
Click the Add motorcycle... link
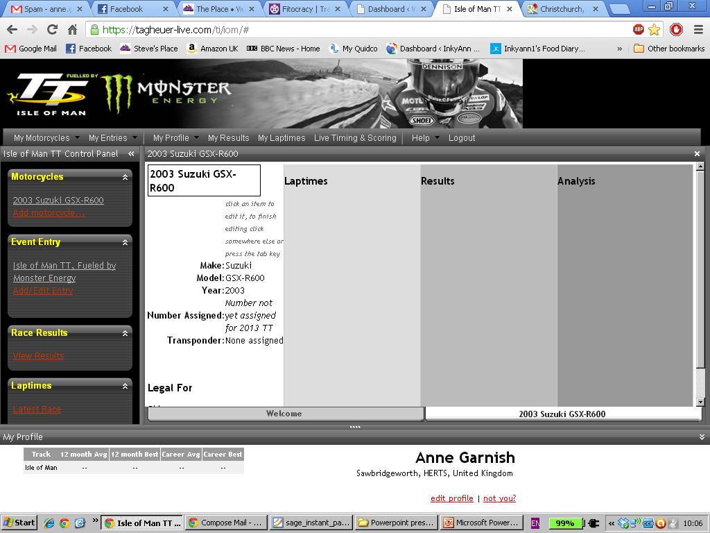49,213
